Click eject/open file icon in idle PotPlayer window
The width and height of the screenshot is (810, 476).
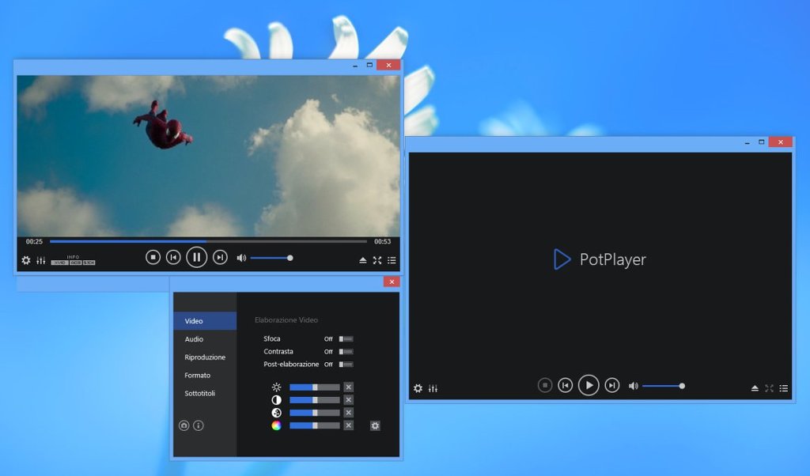tap(755, 388)
